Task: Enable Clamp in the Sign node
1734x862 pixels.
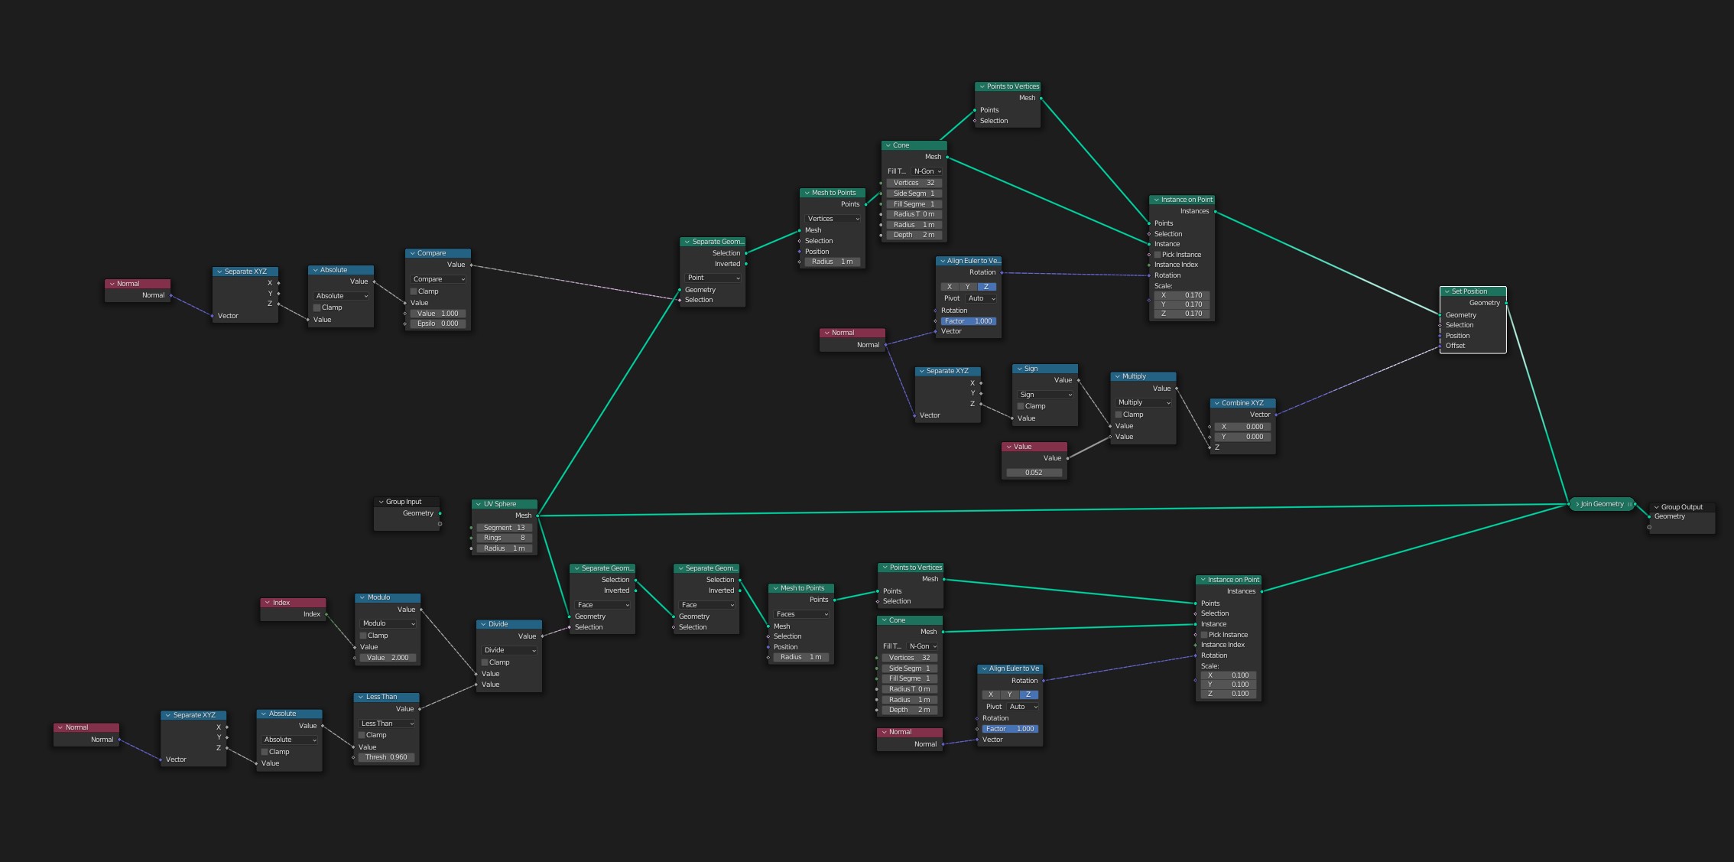Action: [x=1021, y=406]
